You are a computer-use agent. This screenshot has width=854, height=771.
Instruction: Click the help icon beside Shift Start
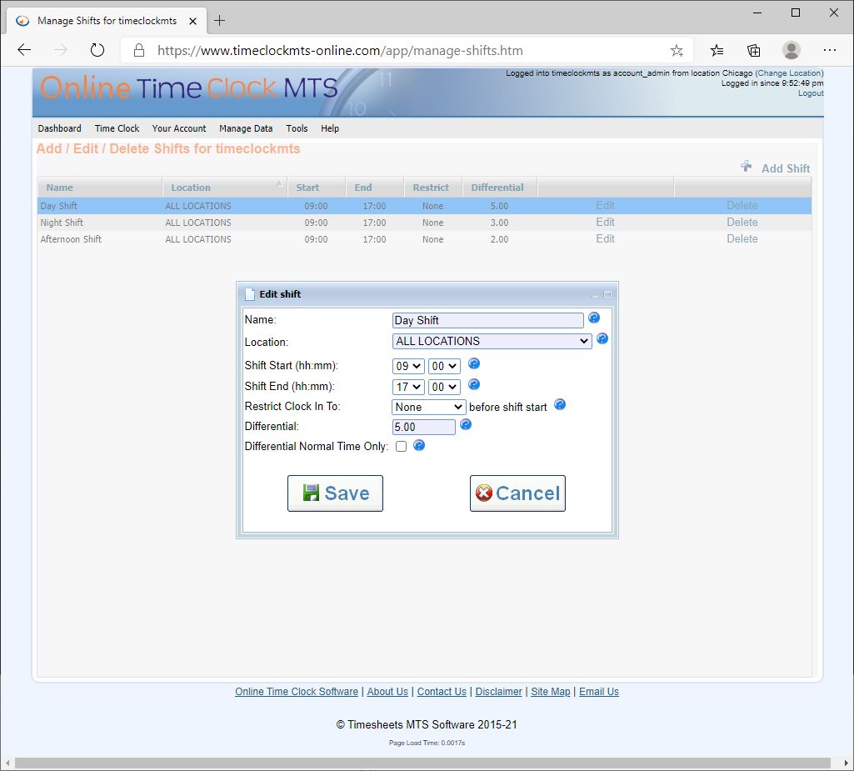point(474,363)
